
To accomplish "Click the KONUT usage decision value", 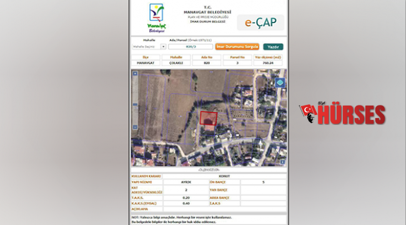I will pos(224,176).
